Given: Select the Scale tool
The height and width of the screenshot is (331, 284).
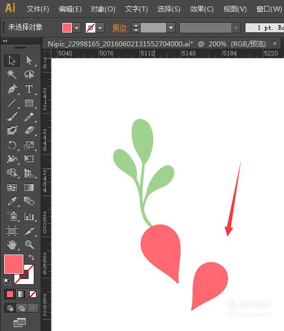Looking at the screenshot, I should (29, 145).
